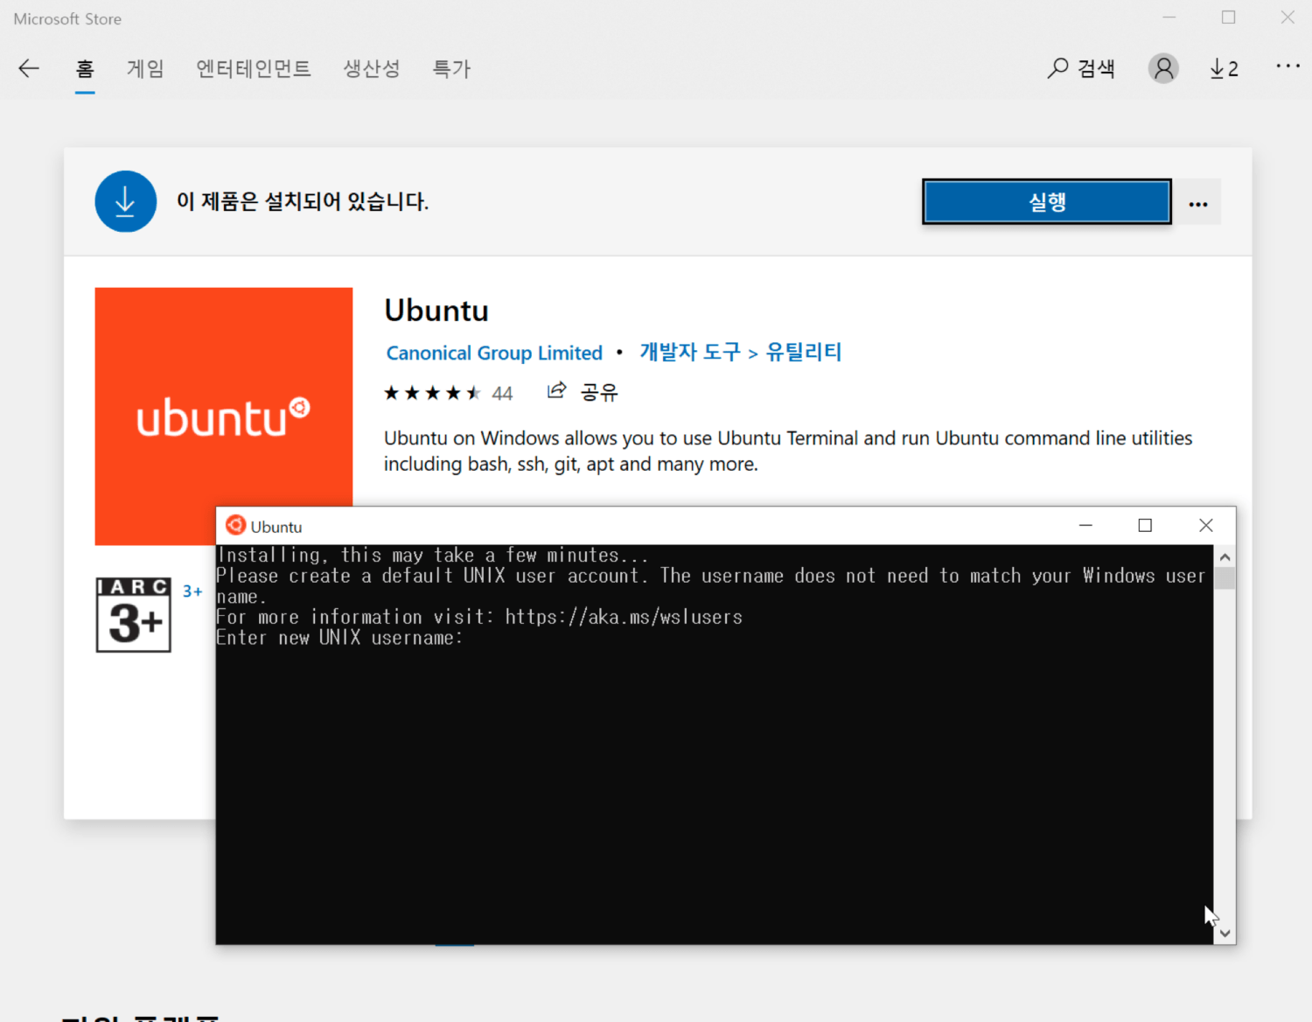Click the IARC 3+ rating badge
The height and width of the screenshot is (1022, 1312).
tap(134, 614)
